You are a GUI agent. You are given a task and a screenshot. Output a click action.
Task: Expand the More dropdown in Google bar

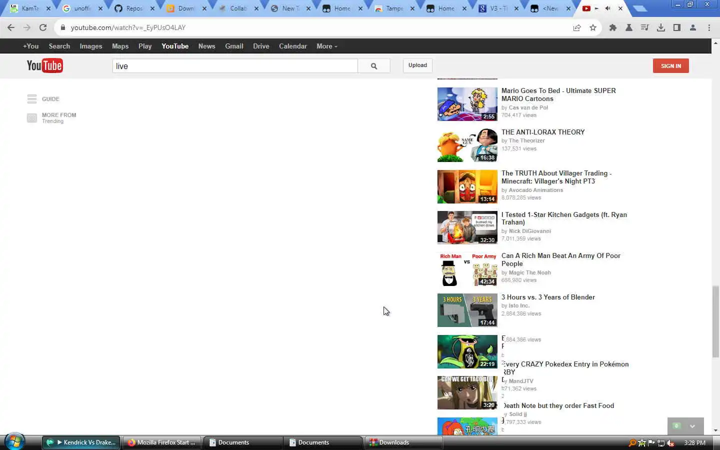[327, 46]
